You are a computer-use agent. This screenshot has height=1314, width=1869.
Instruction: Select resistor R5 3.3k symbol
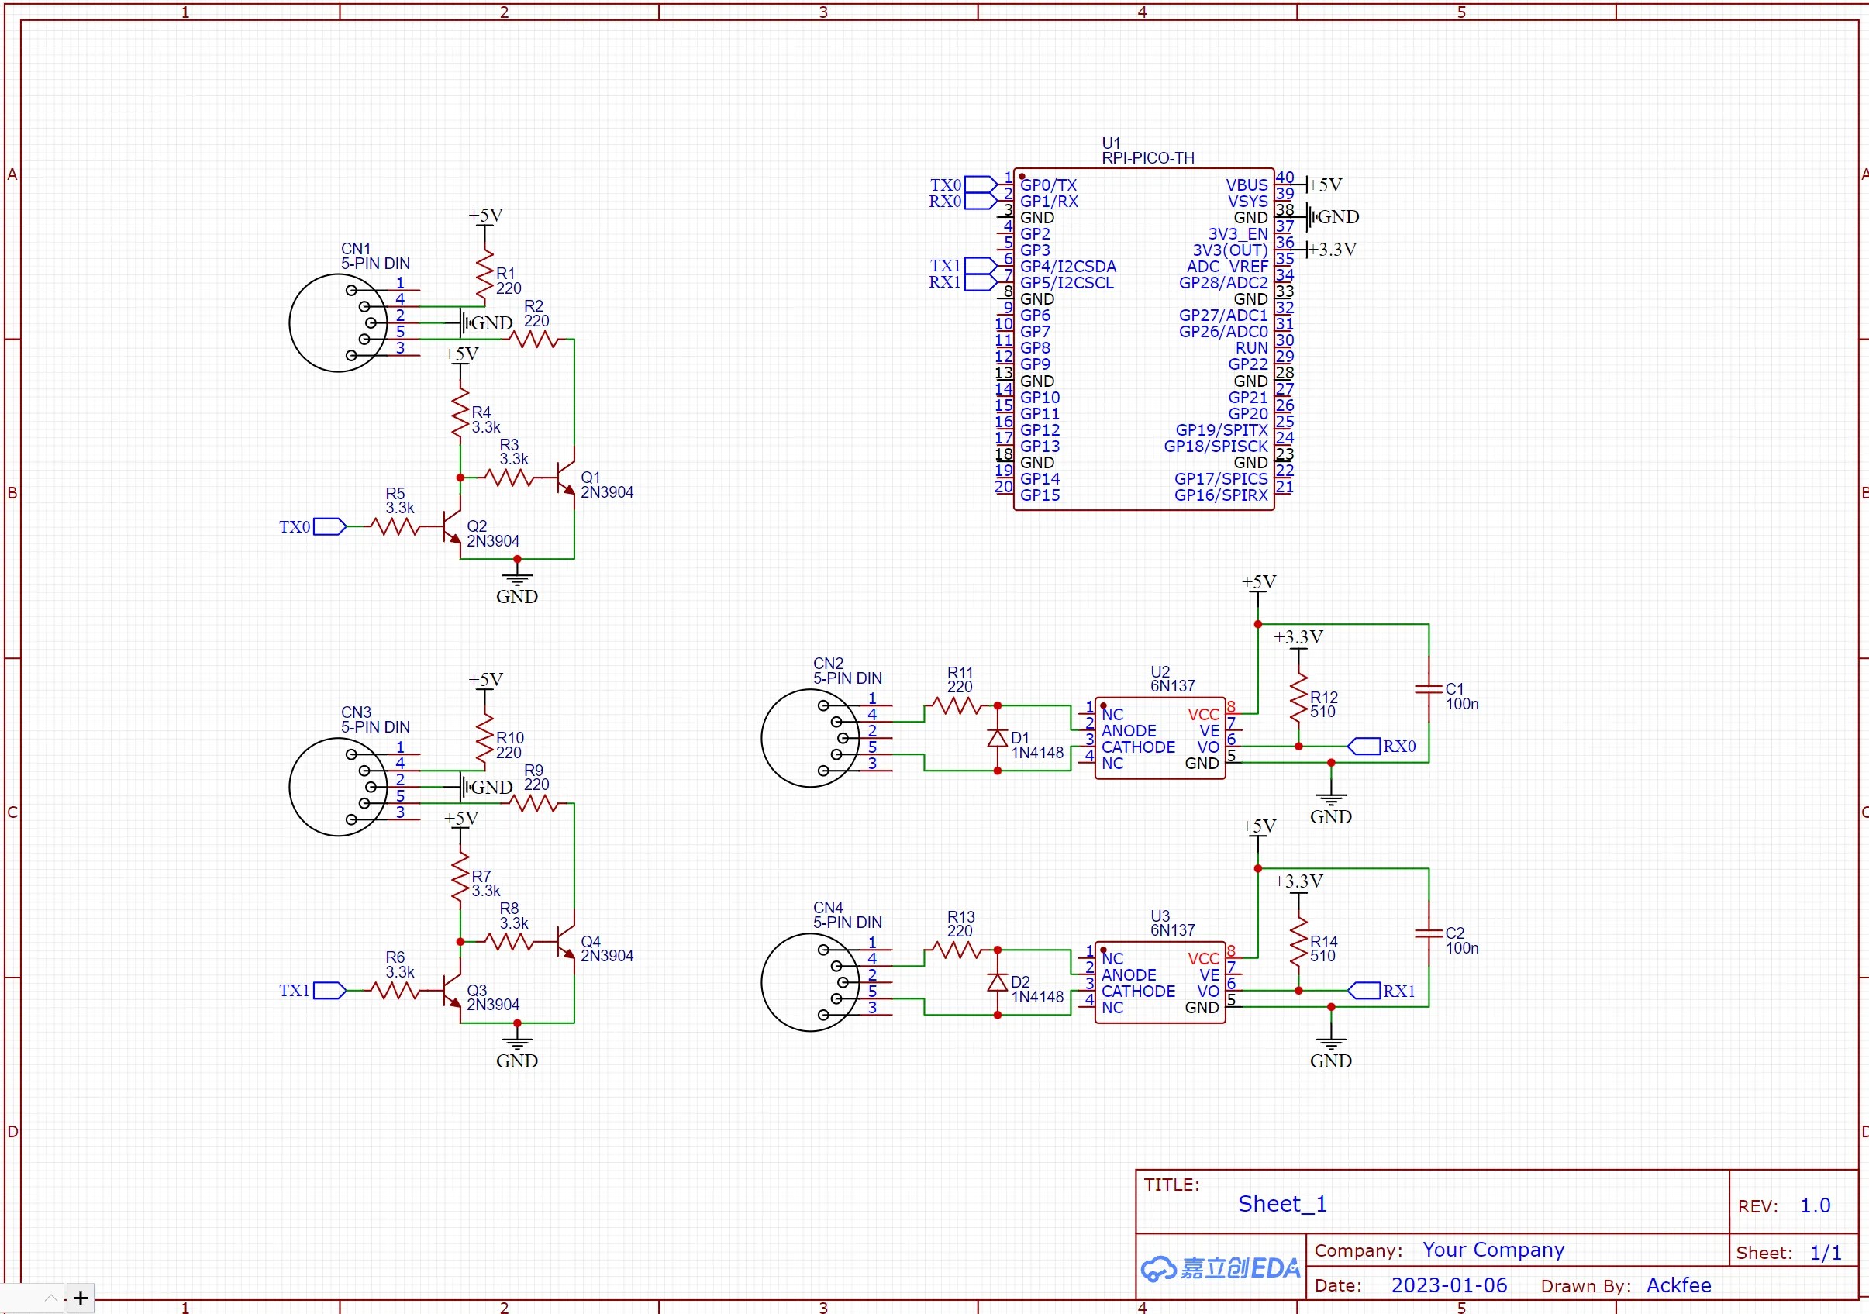coord(395,526)
